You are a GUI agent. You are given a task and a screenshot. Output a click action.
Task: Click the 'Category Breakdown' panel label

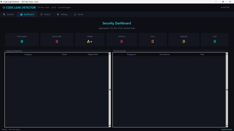(x=14, y=51)
